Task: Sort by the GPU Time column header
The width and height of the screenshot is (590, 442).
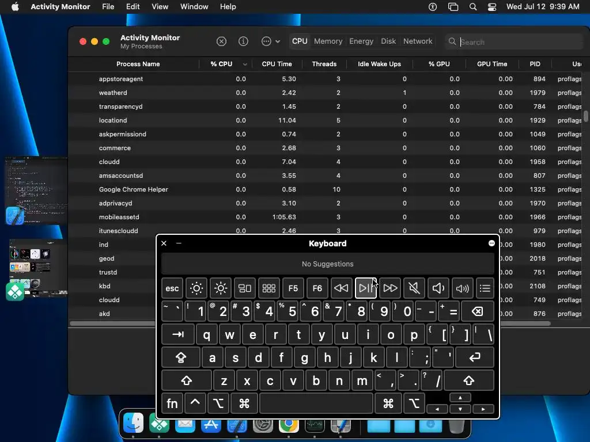Action: tap(492, 64)
